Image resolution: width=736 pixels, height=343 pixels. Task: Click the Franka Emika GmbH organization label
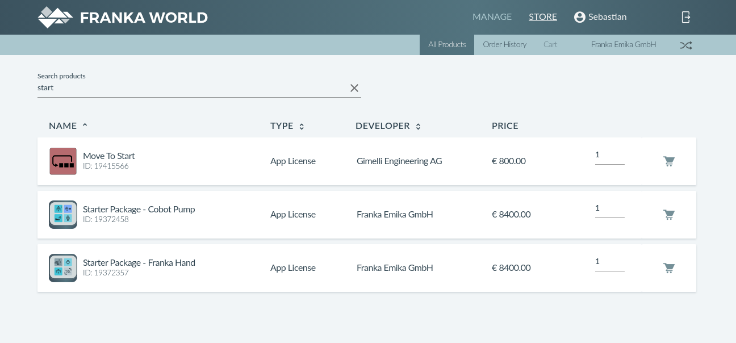[x=624, y=45]
